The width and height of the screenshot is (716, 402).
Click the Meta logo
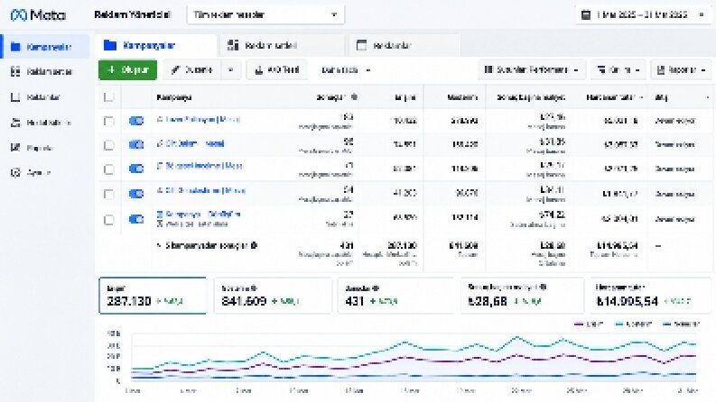point(38,15)
